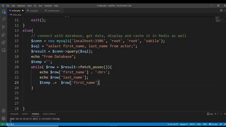Image resolution: width=226 pixels, height=127 pixels.
Task: Open the Help menu
Action: (56, 6)
